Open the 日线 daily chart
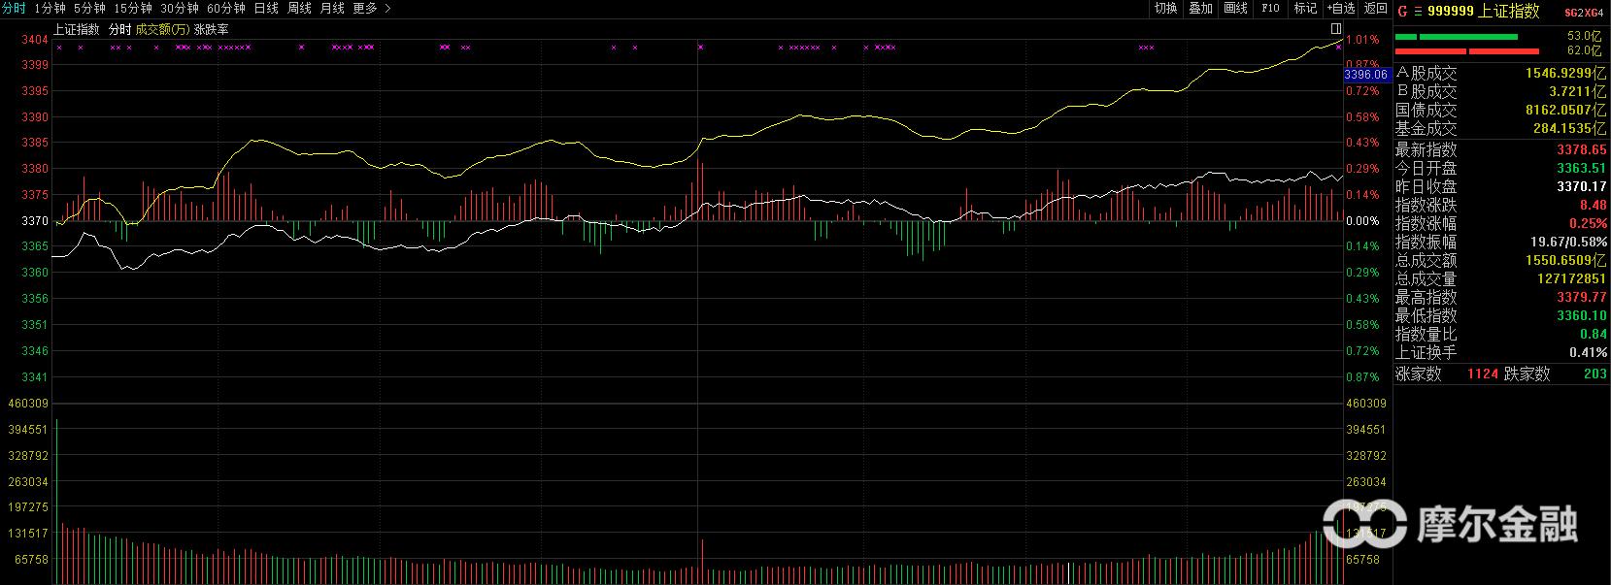This screenshot has width=1611, height=585. pyautogui.click(x=266, y=8)
